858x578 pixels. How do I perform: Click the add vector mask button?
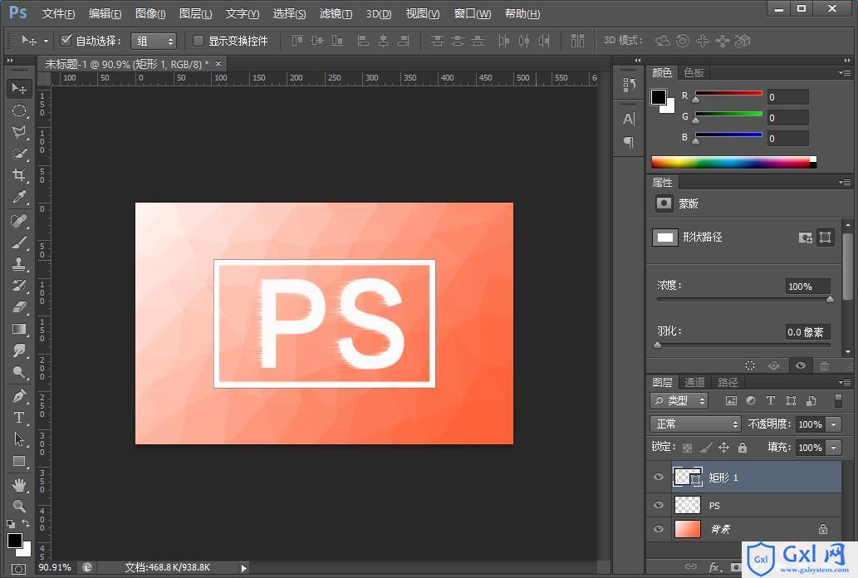coord(825,237)
